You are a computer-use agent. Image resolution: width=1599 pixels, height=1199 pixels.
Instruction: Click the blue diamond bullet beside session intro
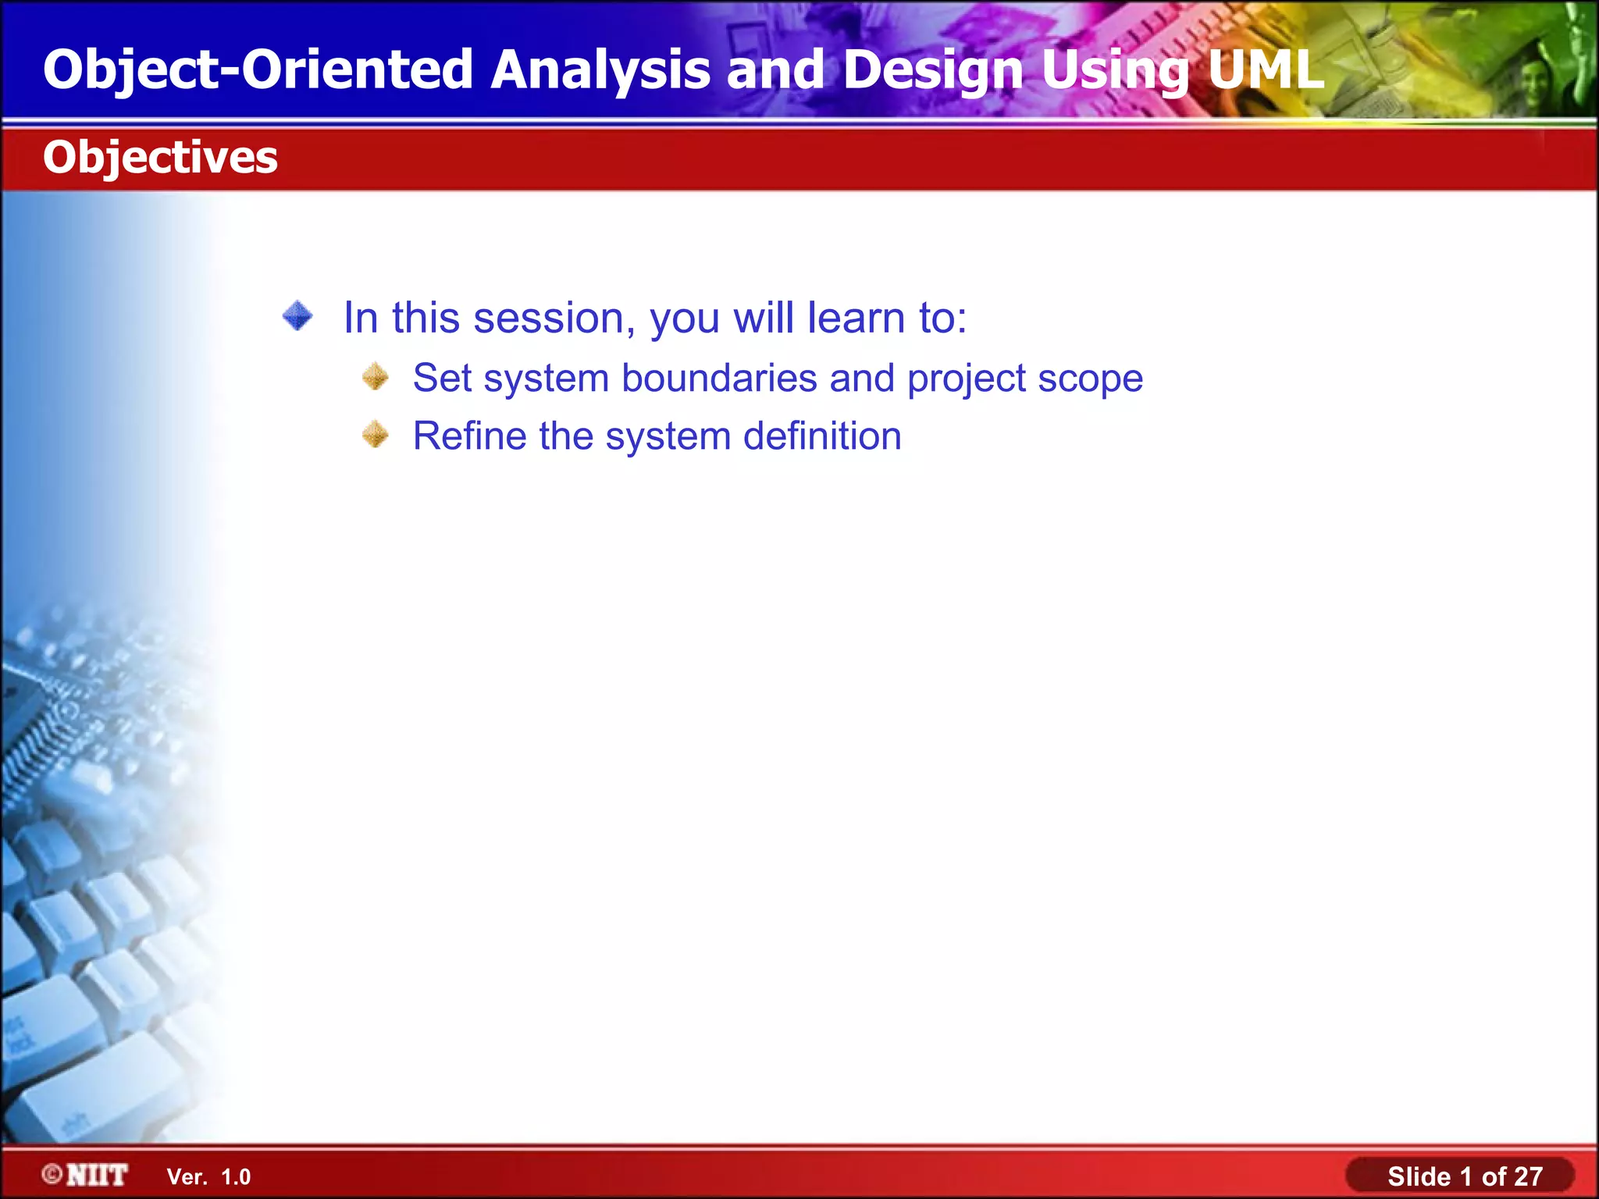297,317
